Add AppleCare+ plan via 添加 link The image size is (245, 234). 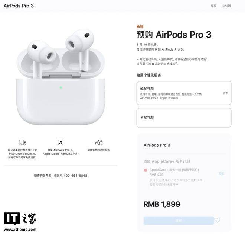click(221, 173)
